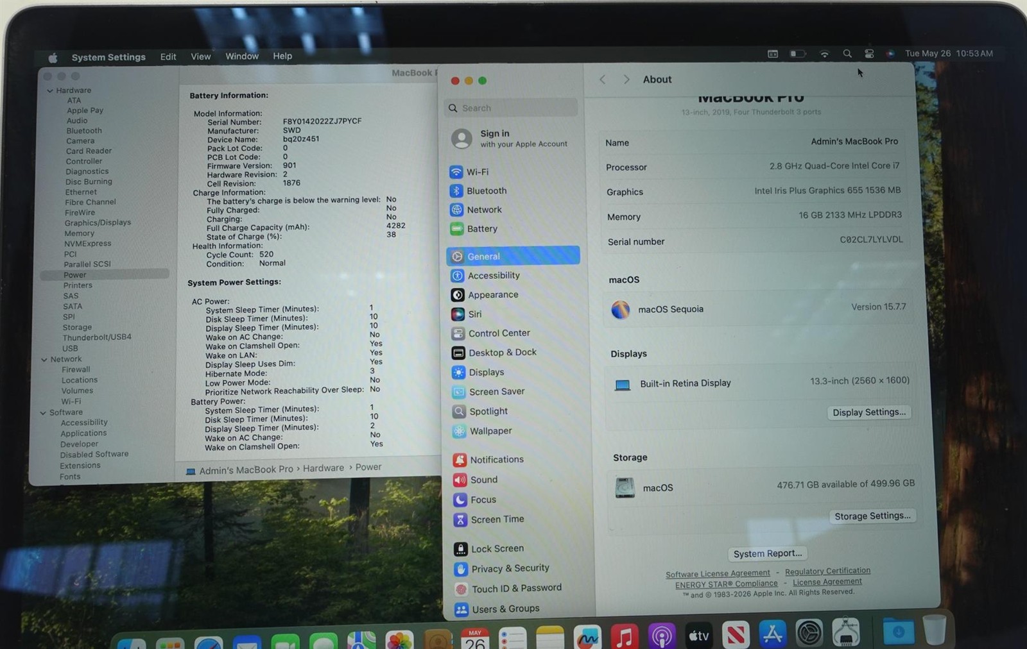The image size is (1027, 649).
Task: Open the Edit menu
Action: 168,56
